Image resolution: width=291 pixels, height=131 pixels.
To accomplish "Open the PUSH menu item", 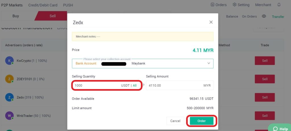I will point(68,5).
